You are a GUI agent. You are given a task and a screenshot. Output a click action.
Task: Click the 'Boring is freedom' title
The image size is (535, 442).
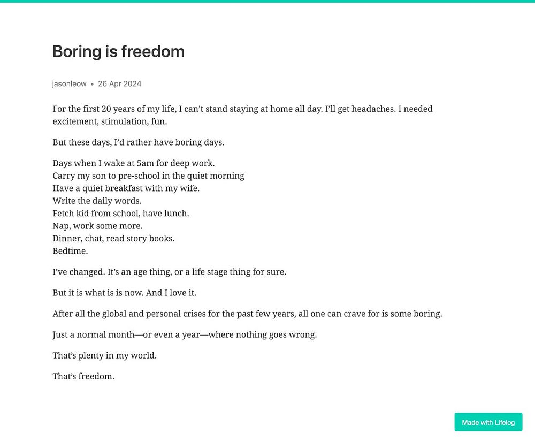(x=118, y=52)
